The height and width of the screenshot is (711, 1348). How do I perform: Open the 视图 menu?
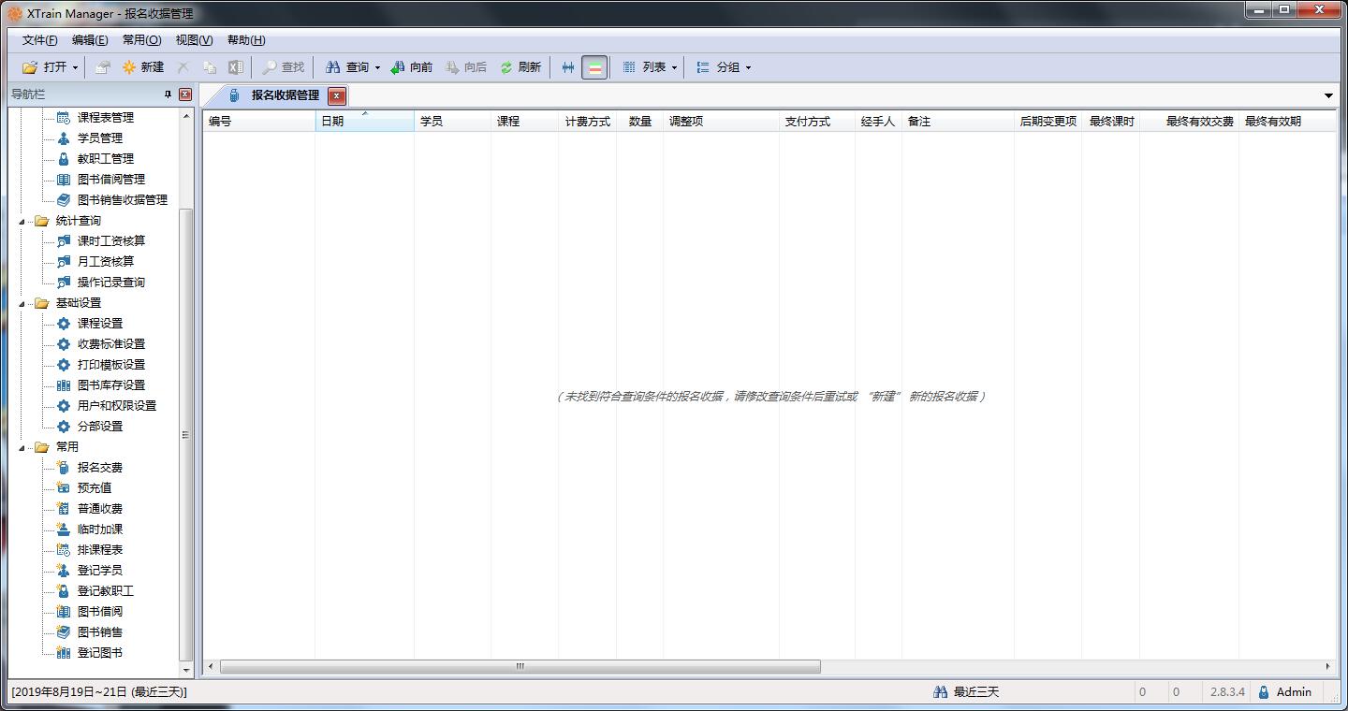point(194,40)
